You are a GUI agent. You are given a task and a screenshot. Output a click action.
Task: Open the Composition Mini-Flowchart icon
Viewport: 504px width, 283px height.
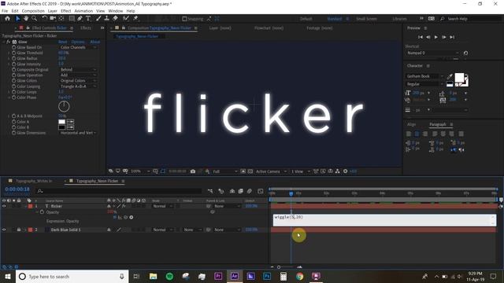click(210, 191)
